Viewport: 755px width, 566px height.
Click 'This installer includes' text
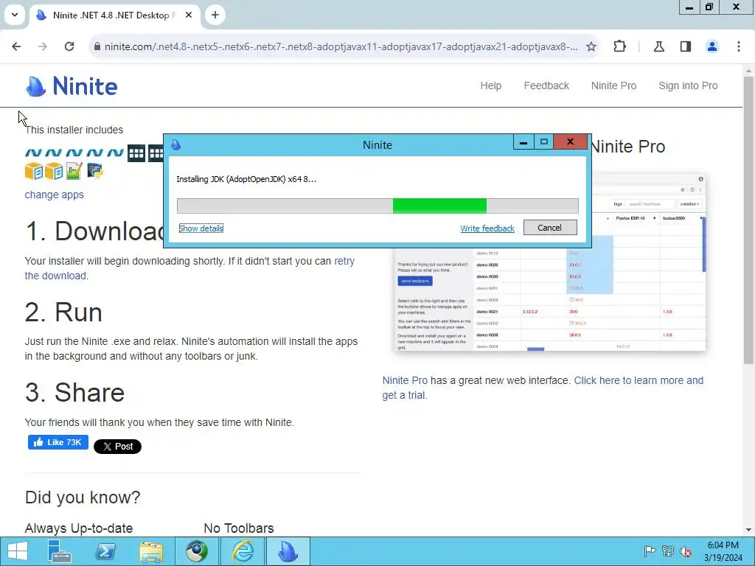click(x=74, y=130)
